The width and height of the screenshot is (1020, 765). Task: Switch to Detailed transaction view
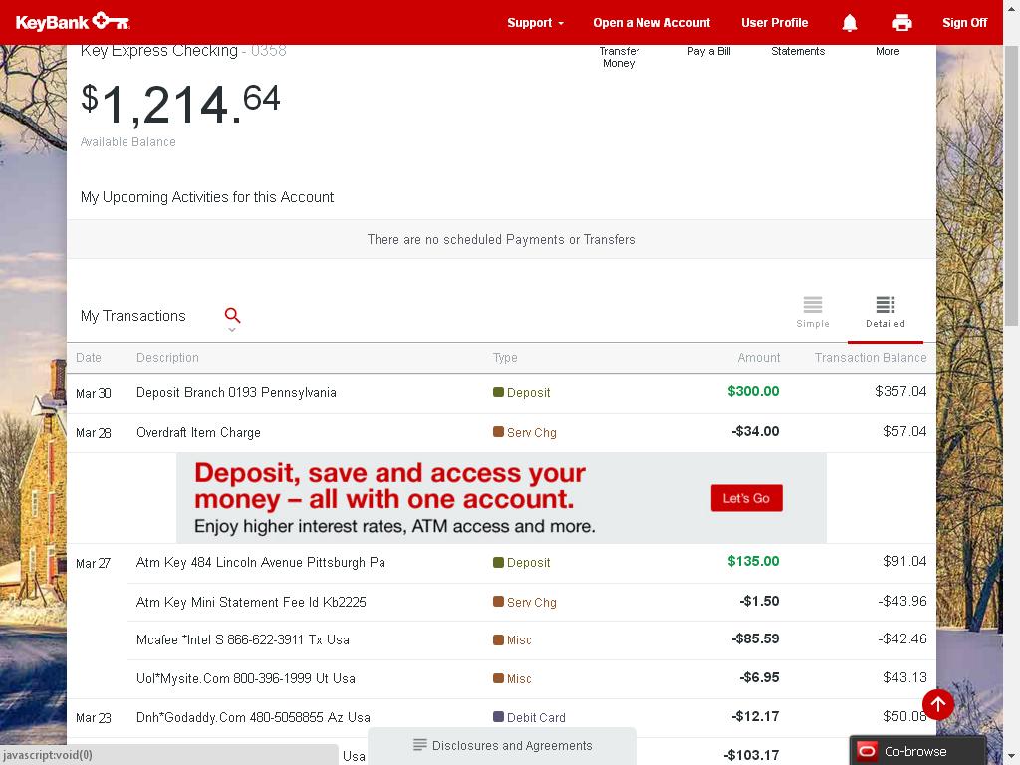[x=886, y=312]
